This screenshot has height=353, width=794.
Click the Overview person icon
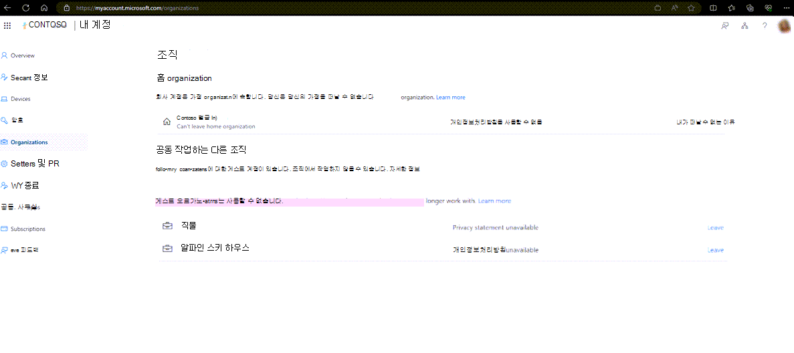click(x=5, y=55)
